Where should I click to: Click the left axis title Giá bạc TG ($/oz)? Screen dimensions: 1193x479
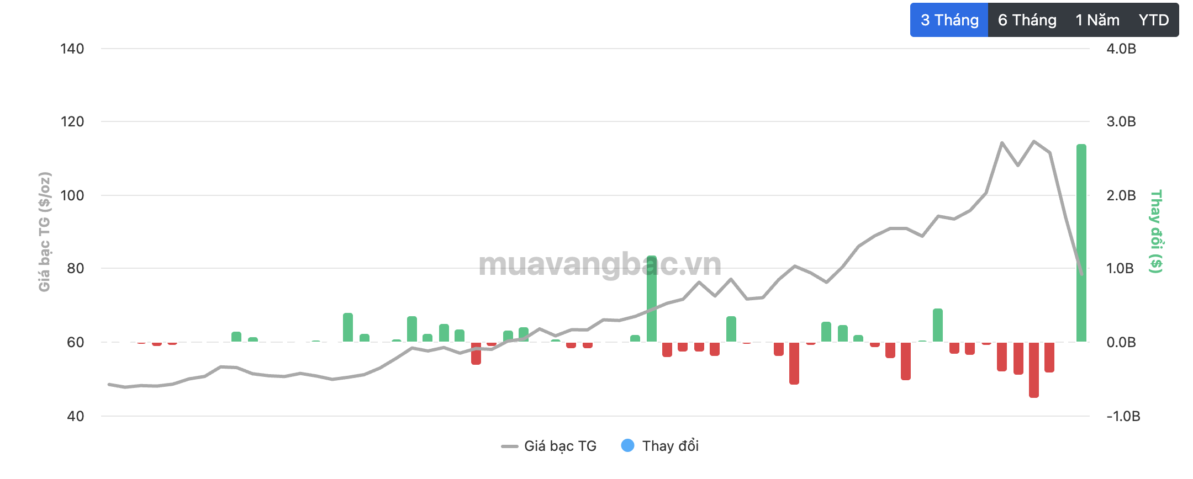coord(45,232)
